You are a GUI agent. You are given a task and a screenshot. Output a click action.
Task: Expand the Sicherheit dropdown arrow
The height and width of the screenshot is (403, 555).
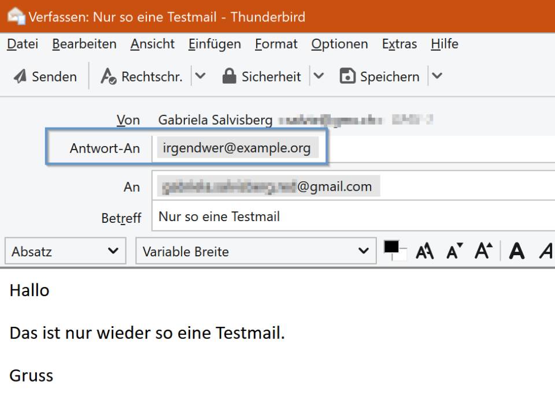coord(319,76)
